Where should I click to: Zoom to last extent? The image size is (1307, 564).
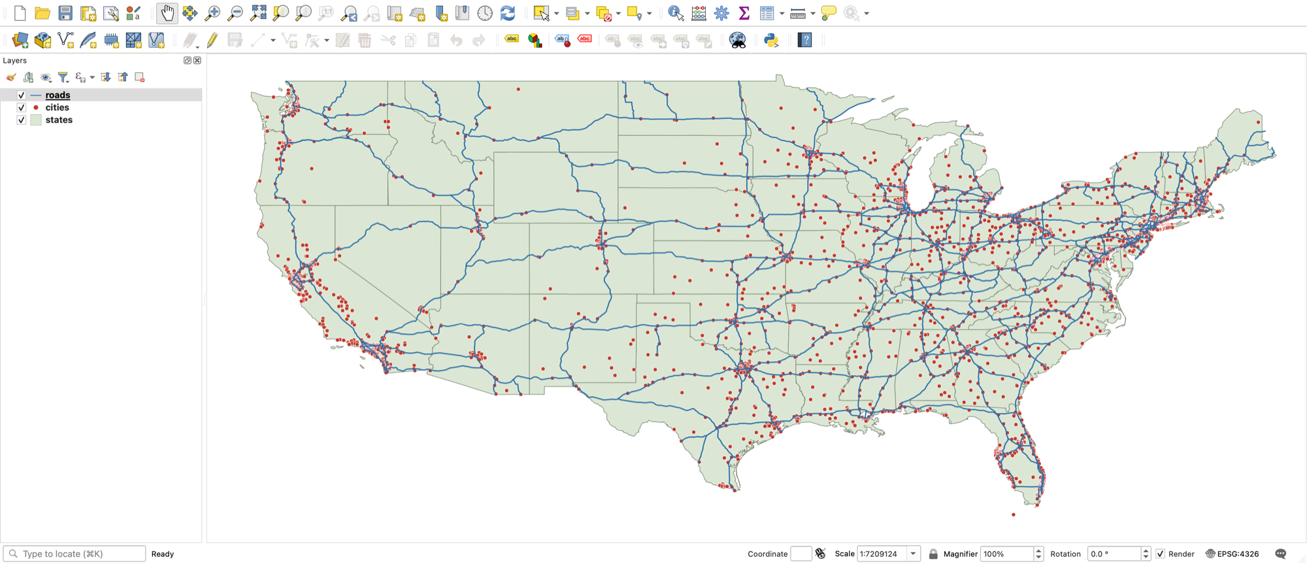coord(349,13)
